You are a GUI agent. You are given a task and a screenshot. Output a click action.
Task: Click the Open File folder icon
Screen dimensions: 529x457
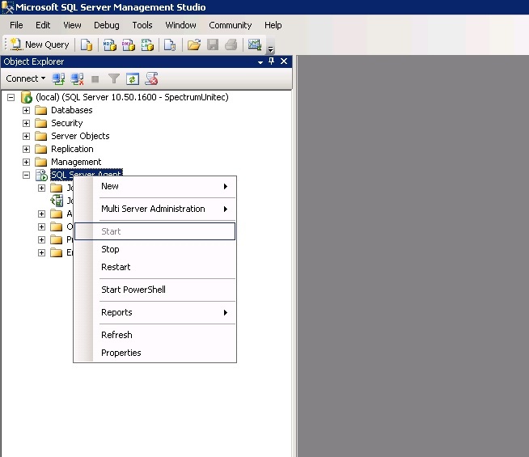pos(194,44)
